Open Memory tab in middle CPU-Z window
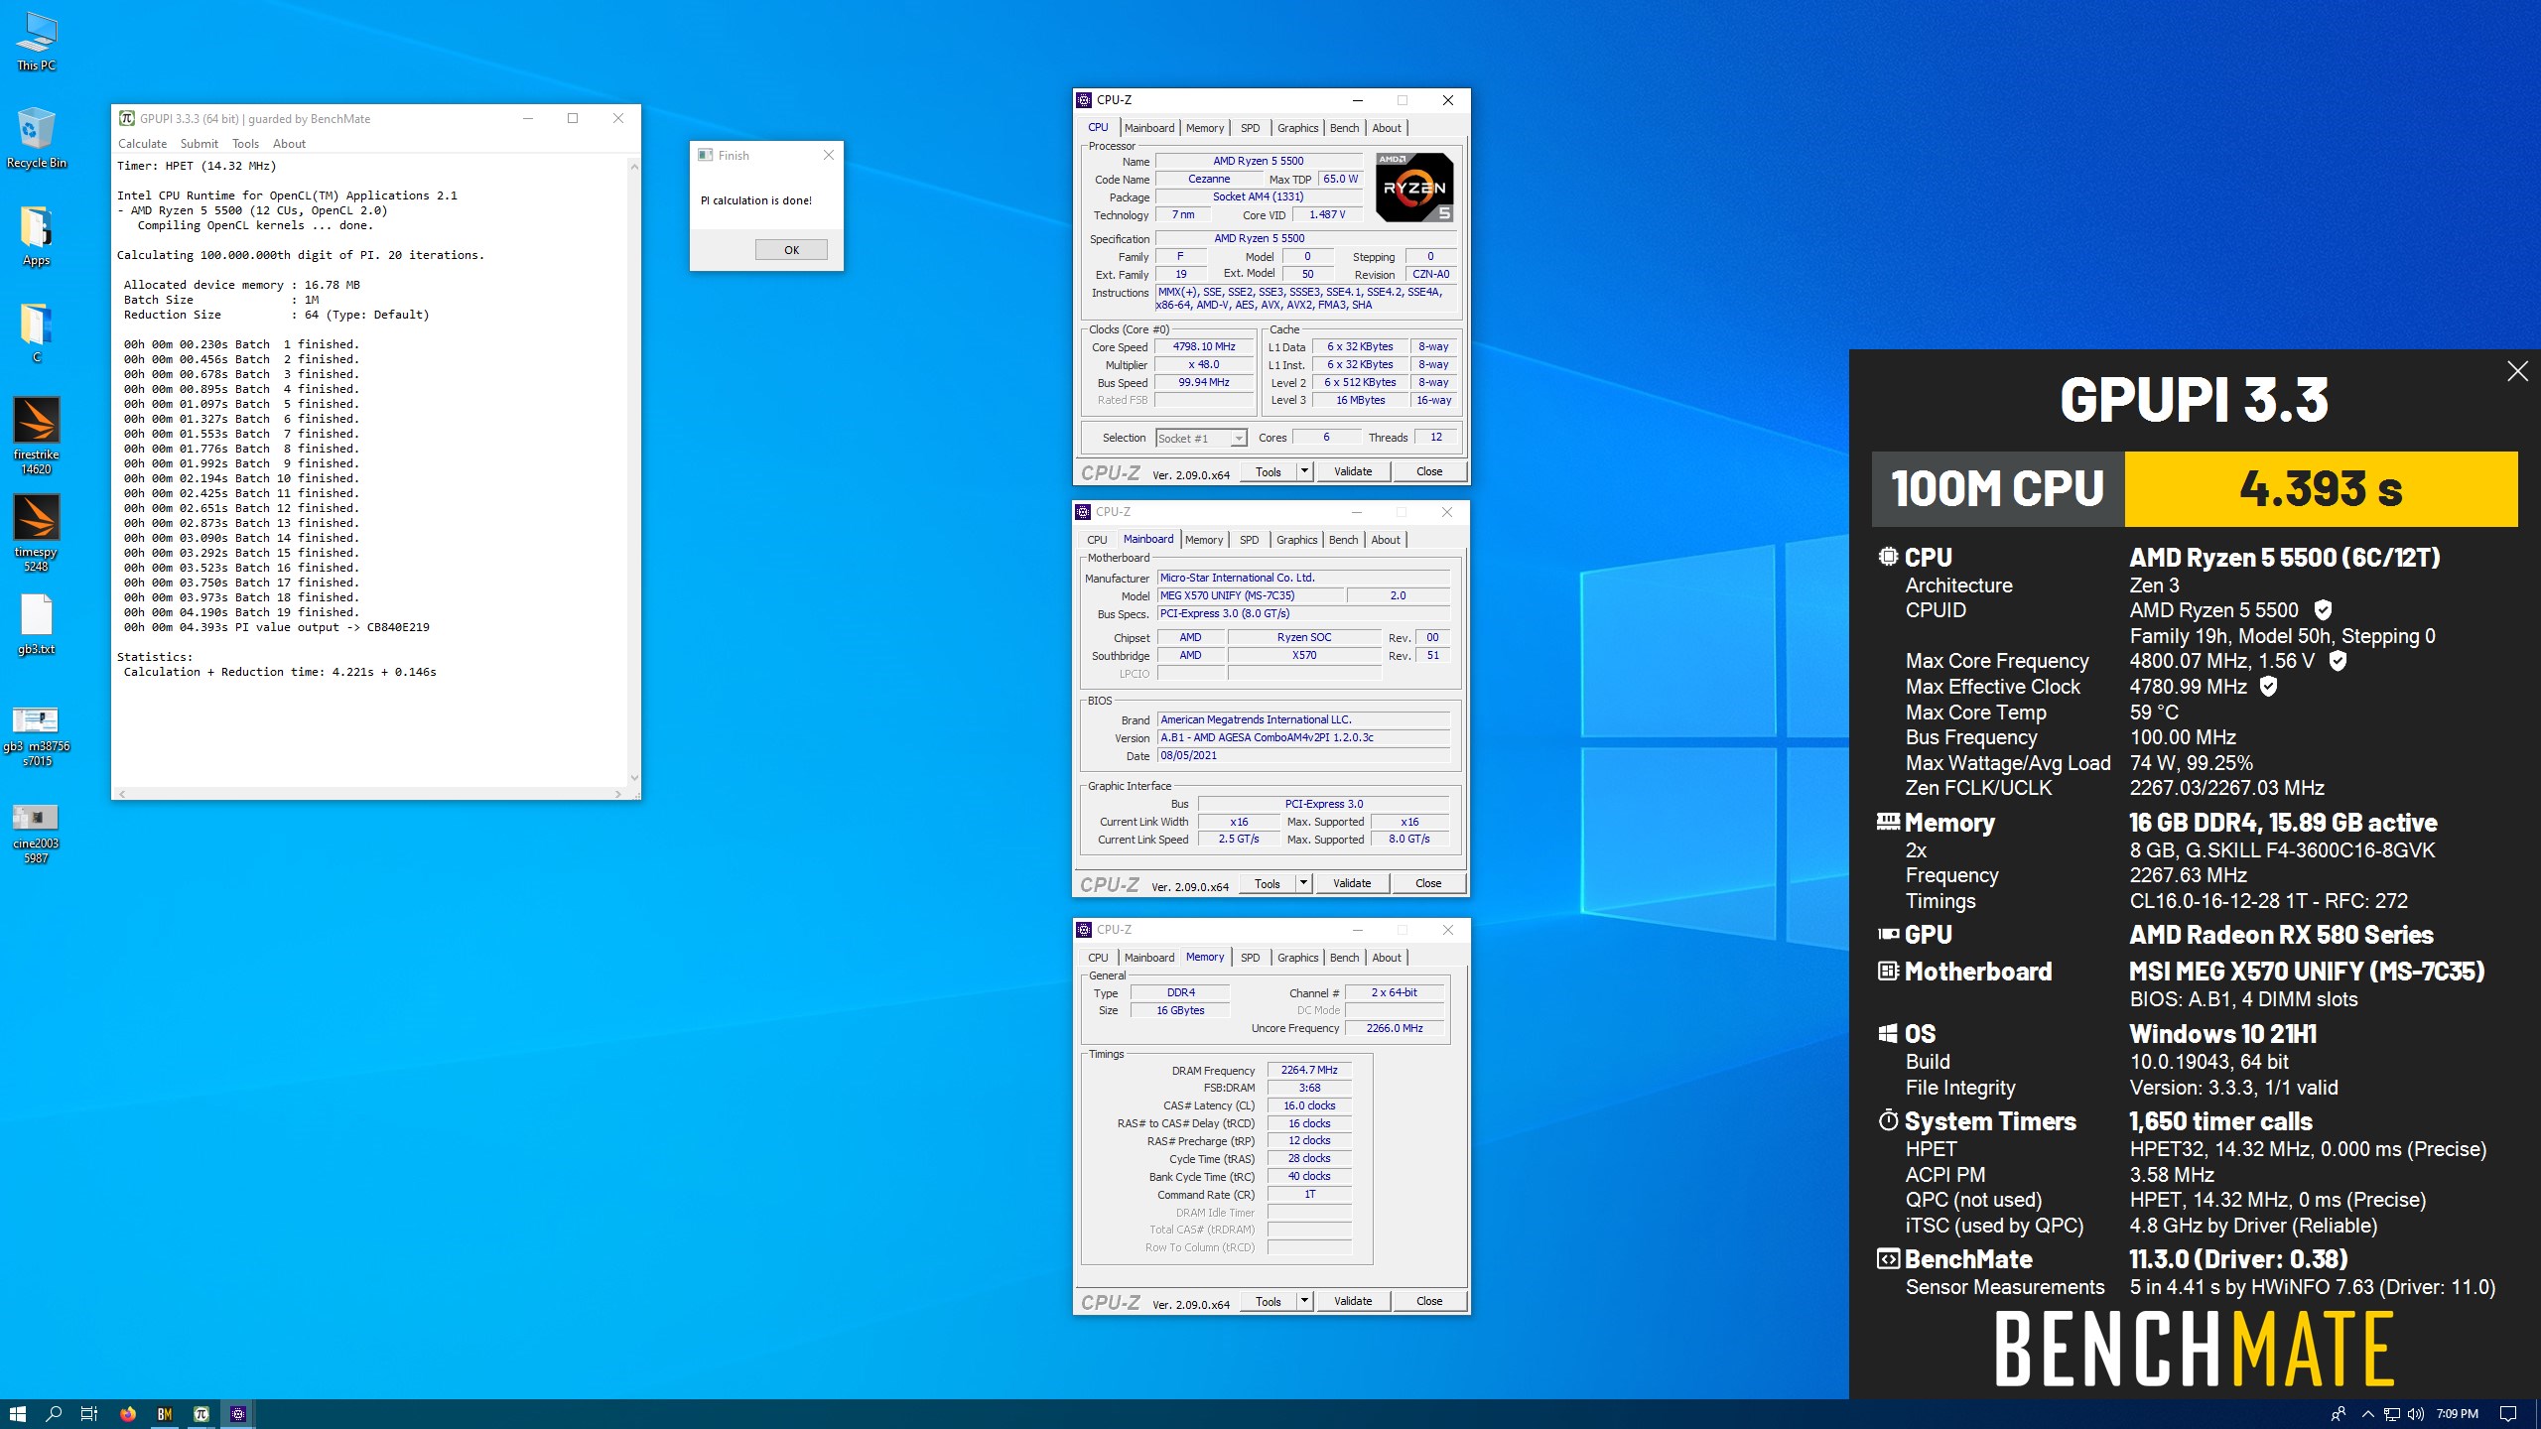2541x1429 pixels. (x=1204, y=540)
